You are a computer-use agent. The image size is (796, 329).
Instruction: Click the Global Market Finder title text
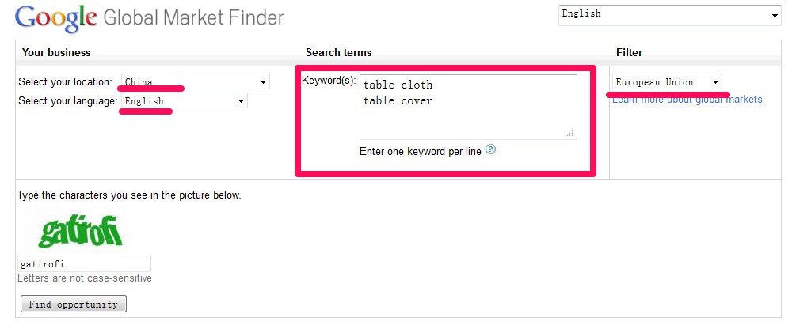(193, 18)
